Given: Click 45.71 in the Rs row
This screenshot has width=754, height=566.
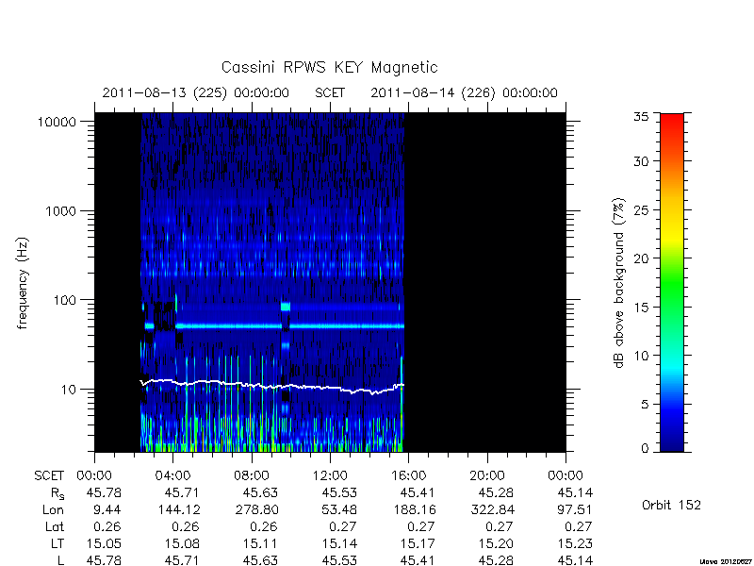Looking at the screenshot, I should (x=182, y=492).
